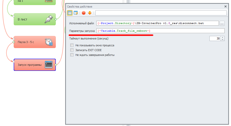
Task: Toggle the red breakpoint circle icon
Action: tap(84, 13)
